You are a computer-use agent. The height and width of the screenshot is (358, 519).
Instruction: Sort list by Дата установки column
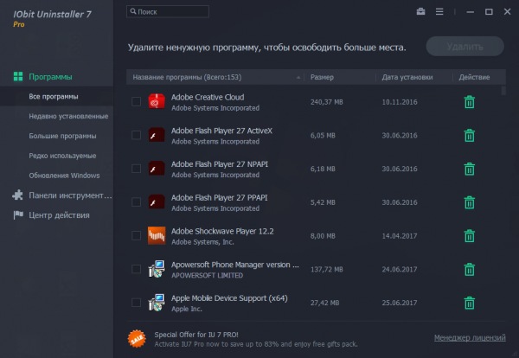407,77
